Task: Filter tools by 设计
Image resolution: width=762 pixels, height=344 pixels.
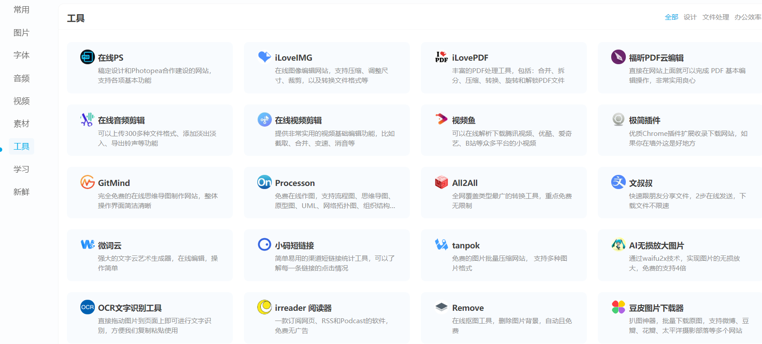Action: click(690, 17)
